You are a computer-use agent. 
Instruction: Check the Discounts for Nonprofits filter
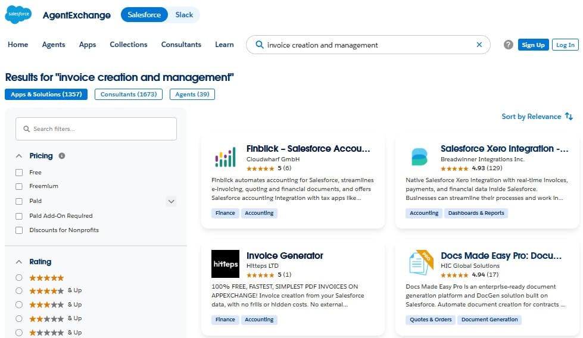pyautogui.click(x=19, y=230)
